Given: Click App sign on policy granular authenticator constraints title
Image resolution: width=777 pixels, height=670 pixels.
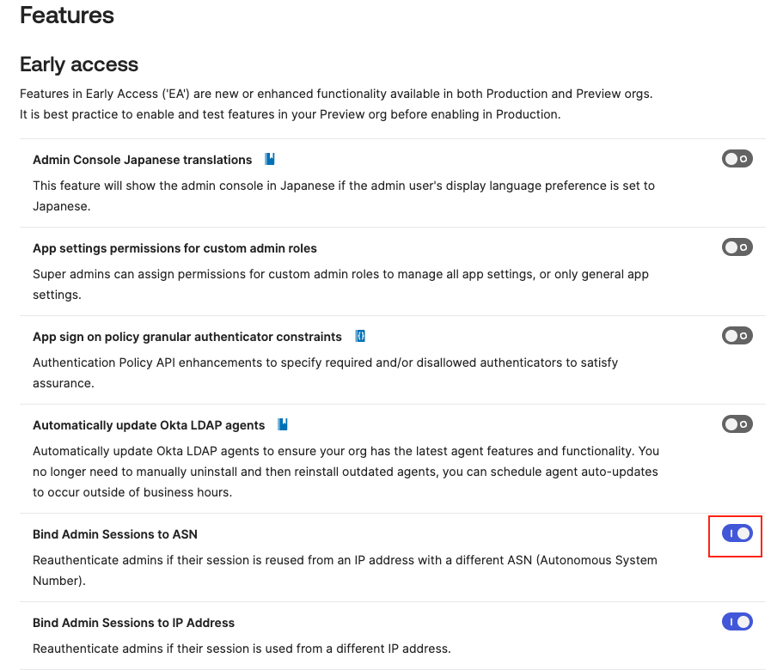Looking at the screenshot, I should (x=187, y=337).
